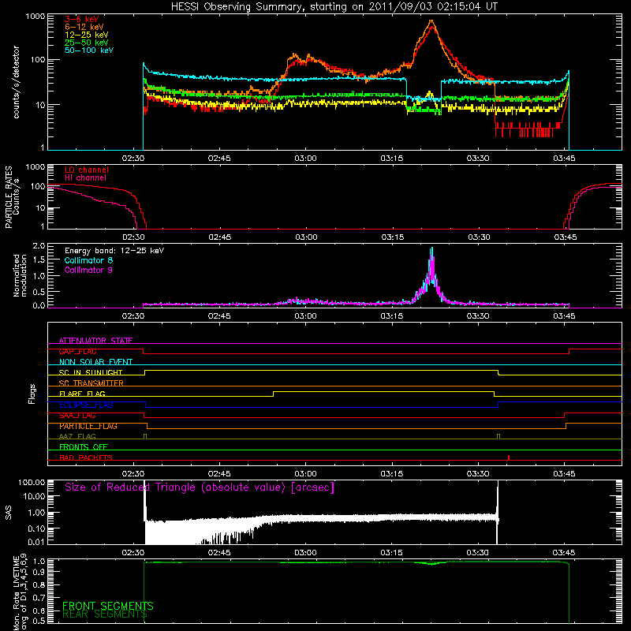
Task: Click the SC_IN_SUNLIGHT flag label
Action: (x=91, y=372)
